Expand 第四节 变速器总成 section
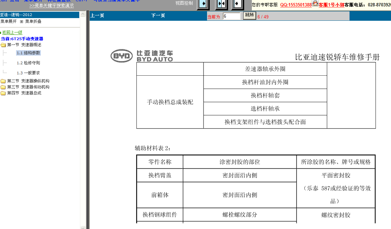The height and width of the screenshot is (229, 391). coord(24,93)
